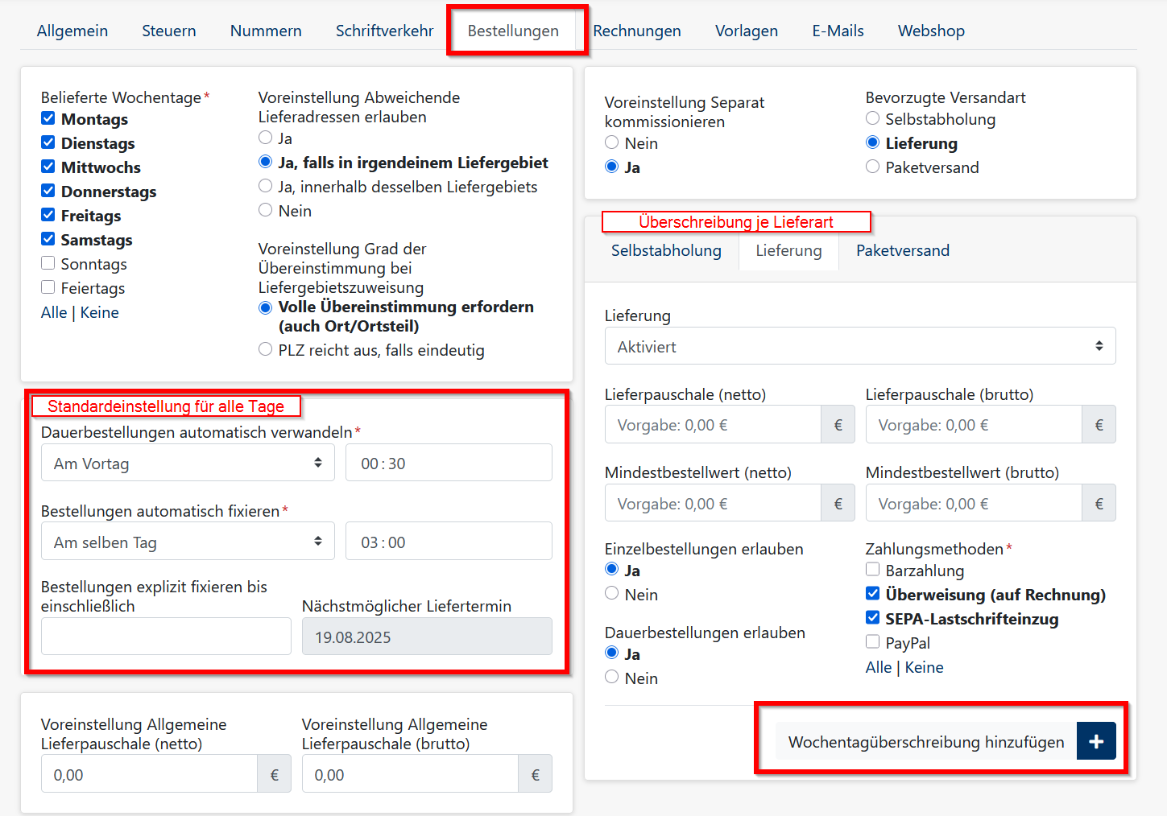Viewport: 1167px width, 816px height.
Task: Open the Bestellungen tab
Action: click(x=513, y=31)
